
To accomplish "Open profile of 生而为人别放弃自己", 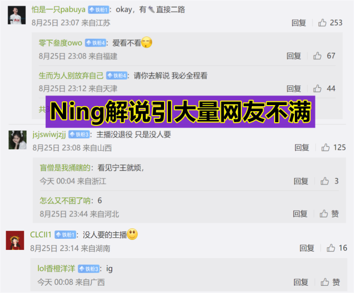I will tap(71, 76).
